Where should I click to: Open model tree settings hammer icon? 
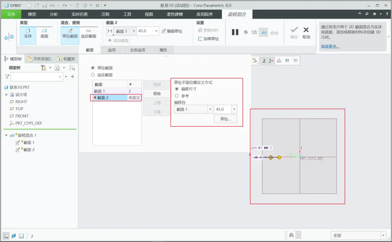(43, 68)
